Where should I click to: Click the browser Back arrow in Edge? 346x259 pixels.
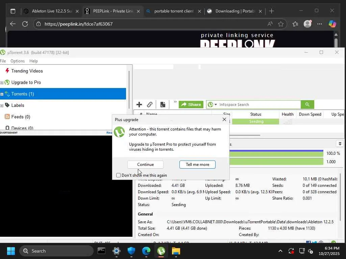click(x=13, y=24)
